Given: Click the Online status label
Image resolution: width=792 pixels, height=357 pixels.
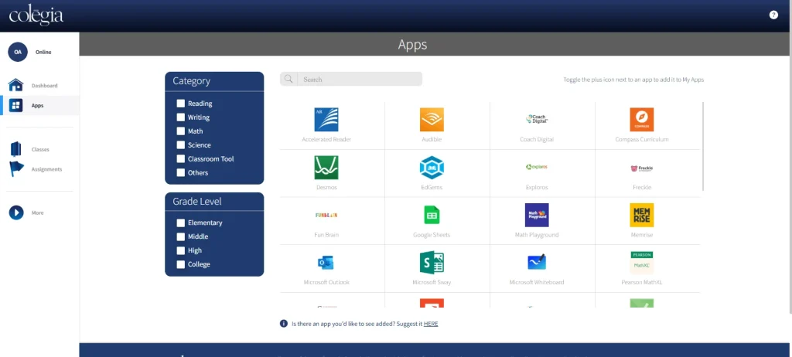Looking at the screenshot, I should tap(43, 52).
